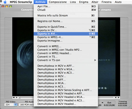This screenshot has height=109, width=132.
Task: Open the Enigma menu
Action: 84,2
